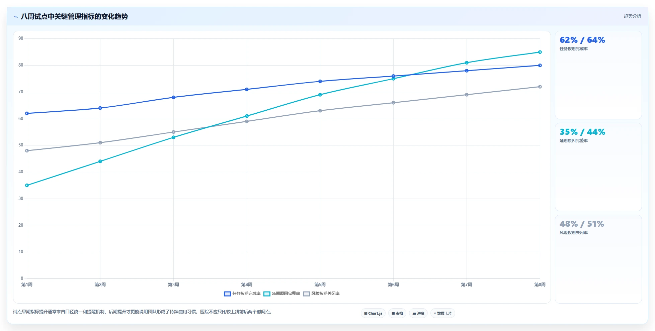Click the 62% / 64% stat value
Image resolution: width=655 pixels, height=331 pixels.
click(x=582, y=40)
